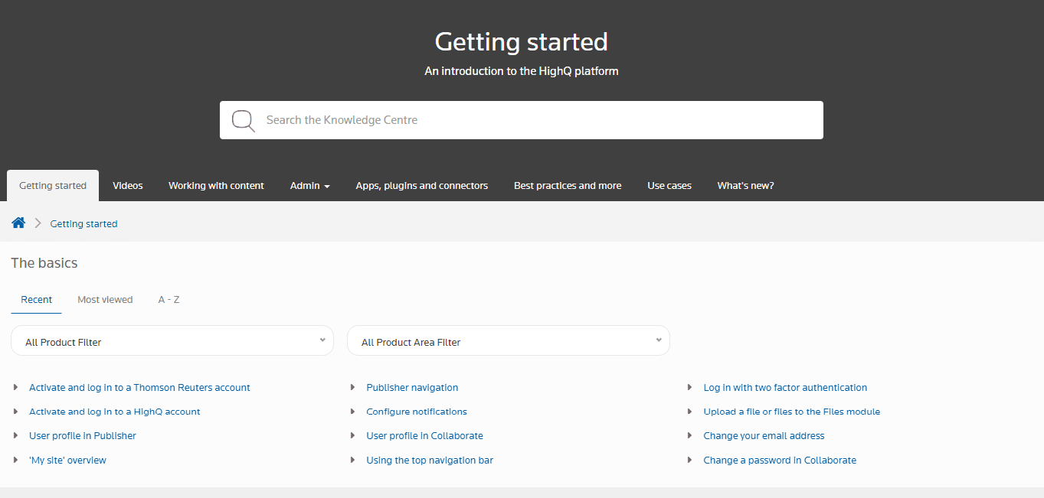The image size is (1044, 498).
Task: Open the 'Configure notifications' article
Action: point(416,411)
